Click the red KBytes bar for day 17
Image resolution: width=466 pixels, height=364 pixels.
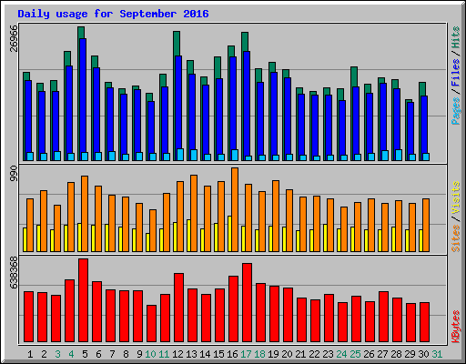coord(247,303)
